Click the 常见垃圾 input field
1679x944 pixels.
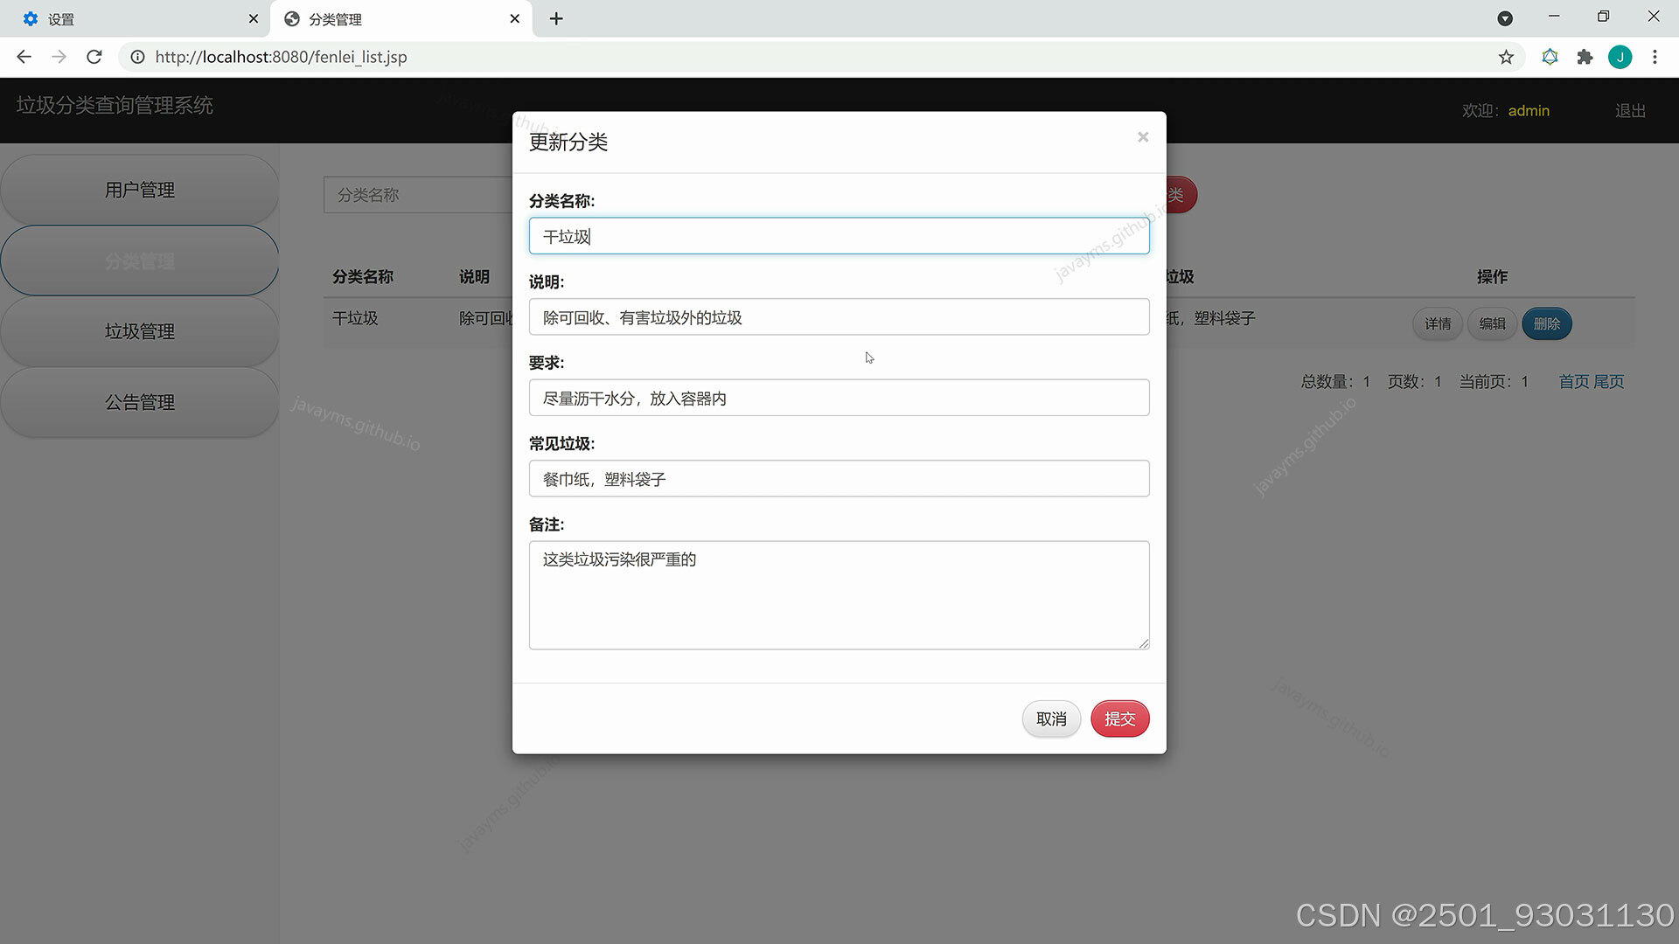coord(839,478)
